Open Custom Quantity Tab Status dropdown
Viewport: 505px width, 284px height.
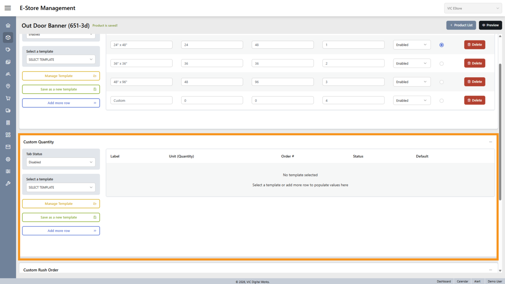(x=61, y=162)
